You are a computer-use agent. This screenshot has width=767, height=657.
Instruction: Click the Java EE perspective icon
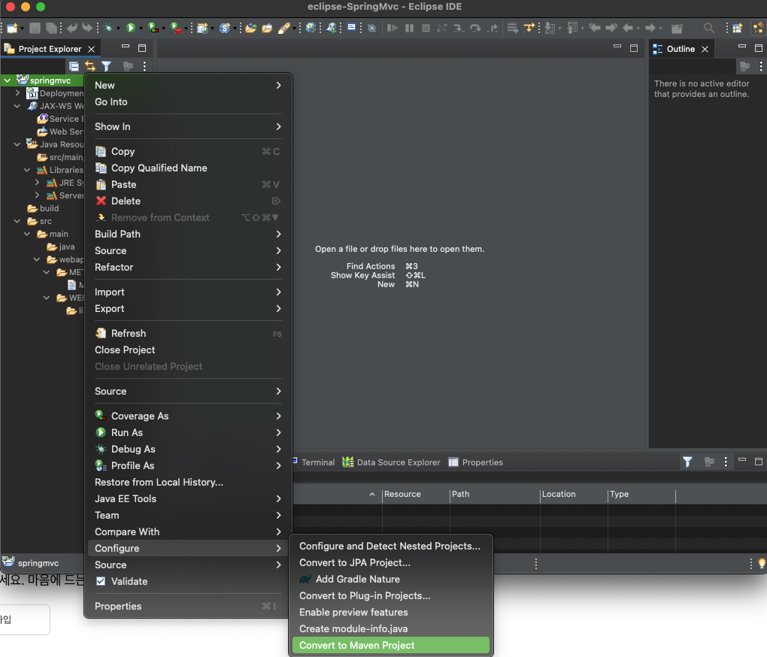coord(759,29)
